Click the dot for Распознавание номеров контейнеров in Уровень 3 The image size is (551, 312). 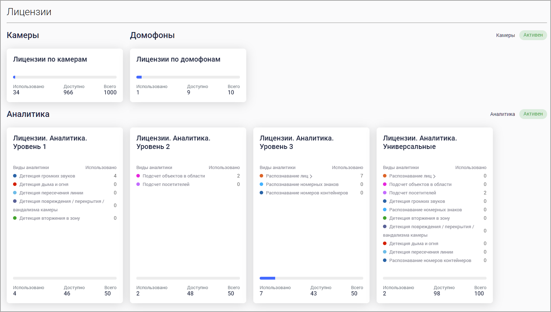261,193
